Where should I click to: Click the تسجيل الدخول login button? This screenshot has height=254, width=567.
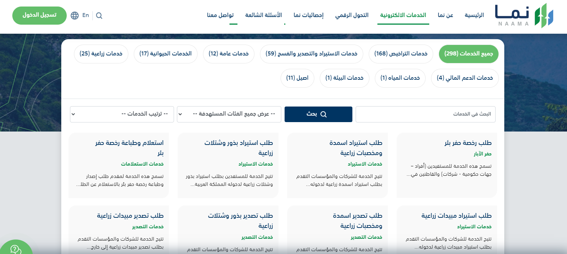click(x=40, y=15)
